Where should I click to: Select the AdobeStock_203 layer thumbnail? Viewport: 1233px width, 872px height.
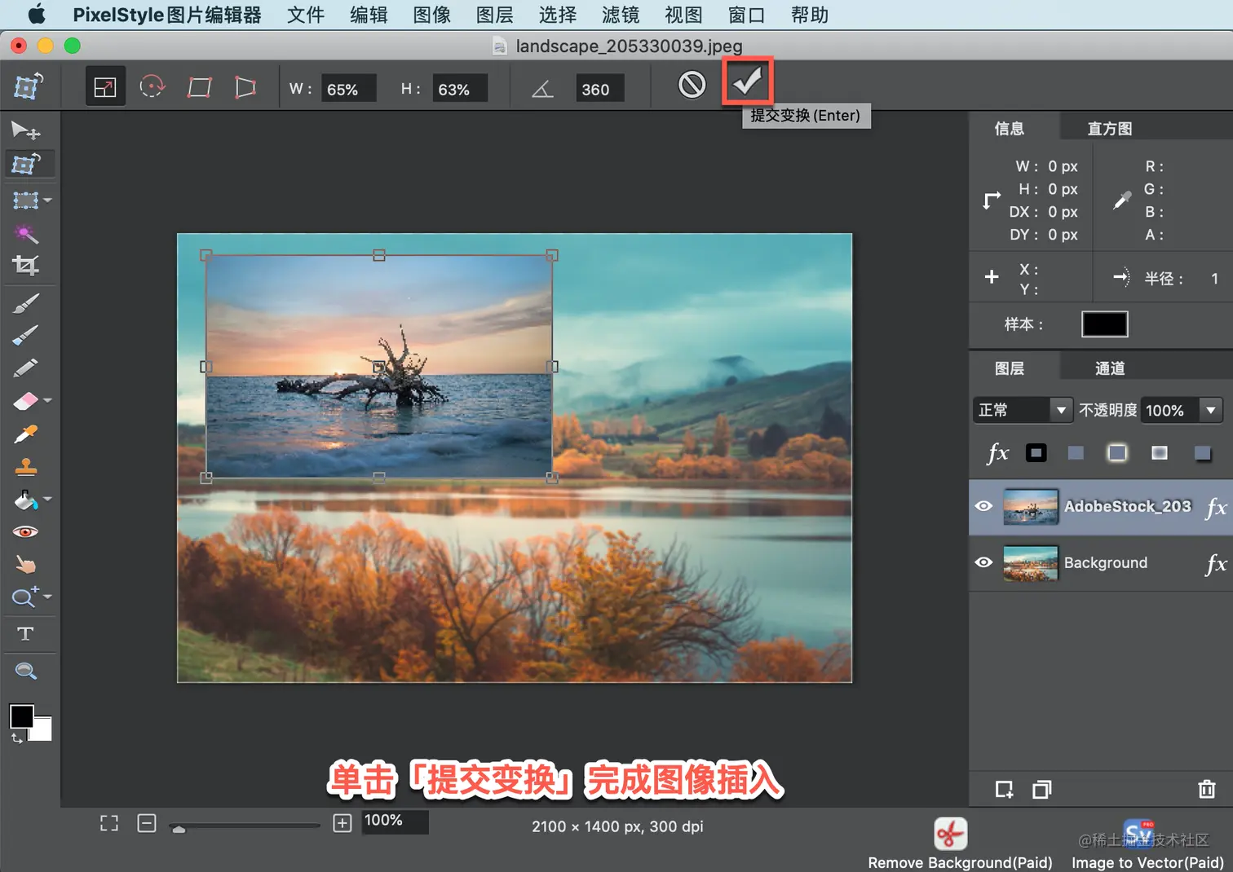point(1030,506)
